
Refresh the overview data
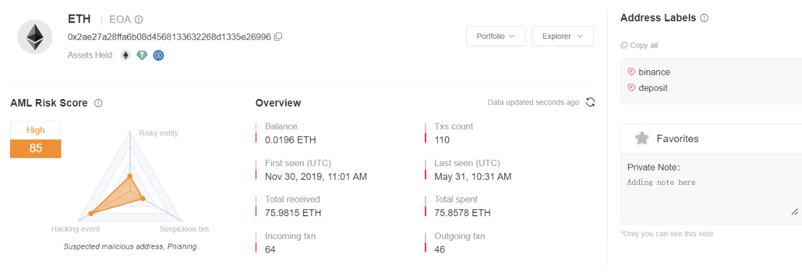point(590,102)
